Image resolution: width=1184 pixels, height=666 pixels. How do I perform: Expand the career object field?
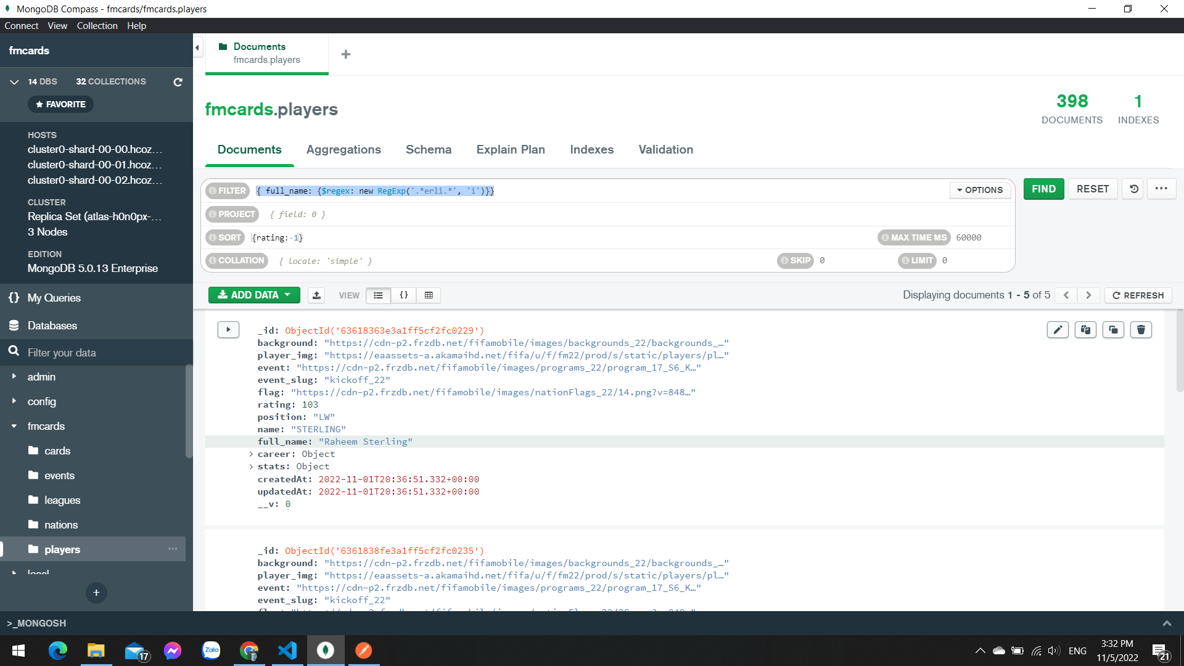click(x=251, y=454)
